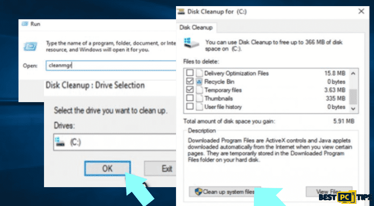Click Exit in Drive Selection dialog
The image size is (374, 206).
pos(160,168)
